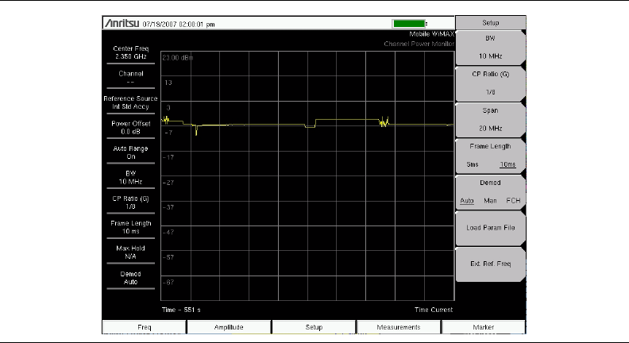Click the green battery level indicator
This screenshot has width=629, height=343.
click(409, 24)
